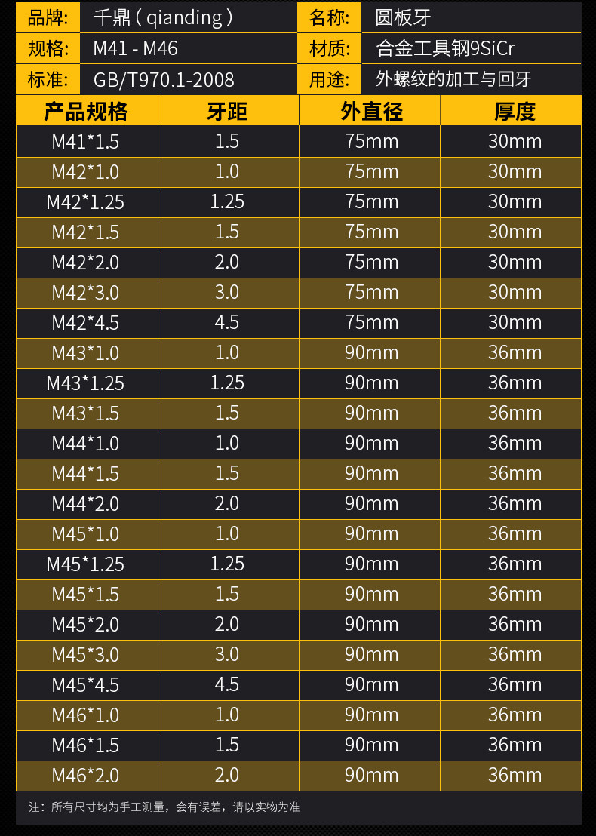Image resolution: width=596 pixels, height=836 pixels.
Task: Select the M42*1.25 spec cell
Action: tap(85, 201)
